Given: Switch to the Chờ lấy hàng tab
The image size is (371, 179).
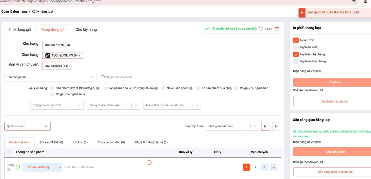Looking at the screenshot, I should coord(86,29).
